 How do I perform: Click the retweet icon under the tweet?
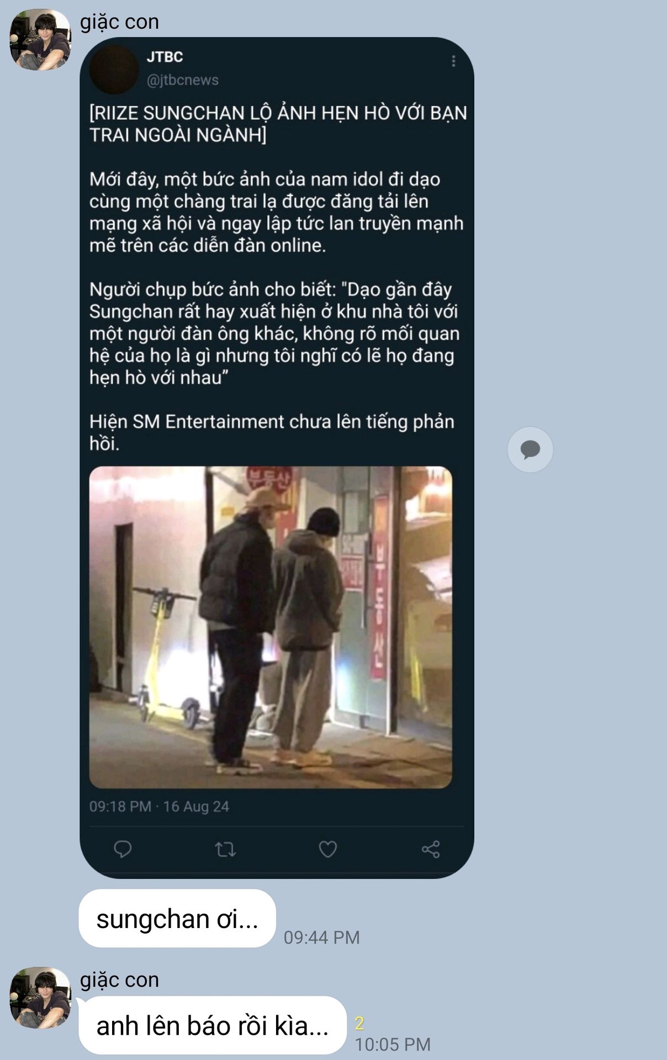click(x=225, y=849)
